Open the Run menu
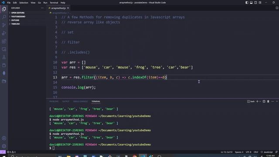279x157 pixels. (x=45, y=3)
